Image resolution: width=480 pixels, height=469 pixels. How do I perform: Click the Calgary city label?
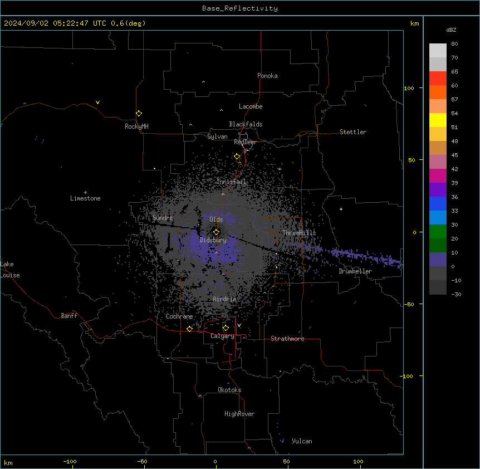pyautogui.click(x=222, y=336)
